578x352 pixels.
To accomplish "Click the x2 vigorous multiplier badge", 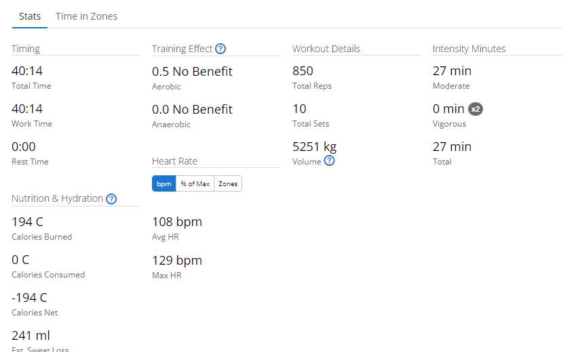I will [476, 109].
